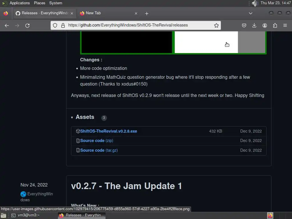Select the Releases Firefox taskbar button

pos(82,215)
